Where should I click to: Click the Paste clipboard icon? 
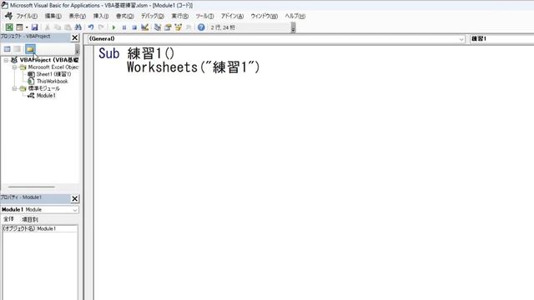(x=68, y=27)
